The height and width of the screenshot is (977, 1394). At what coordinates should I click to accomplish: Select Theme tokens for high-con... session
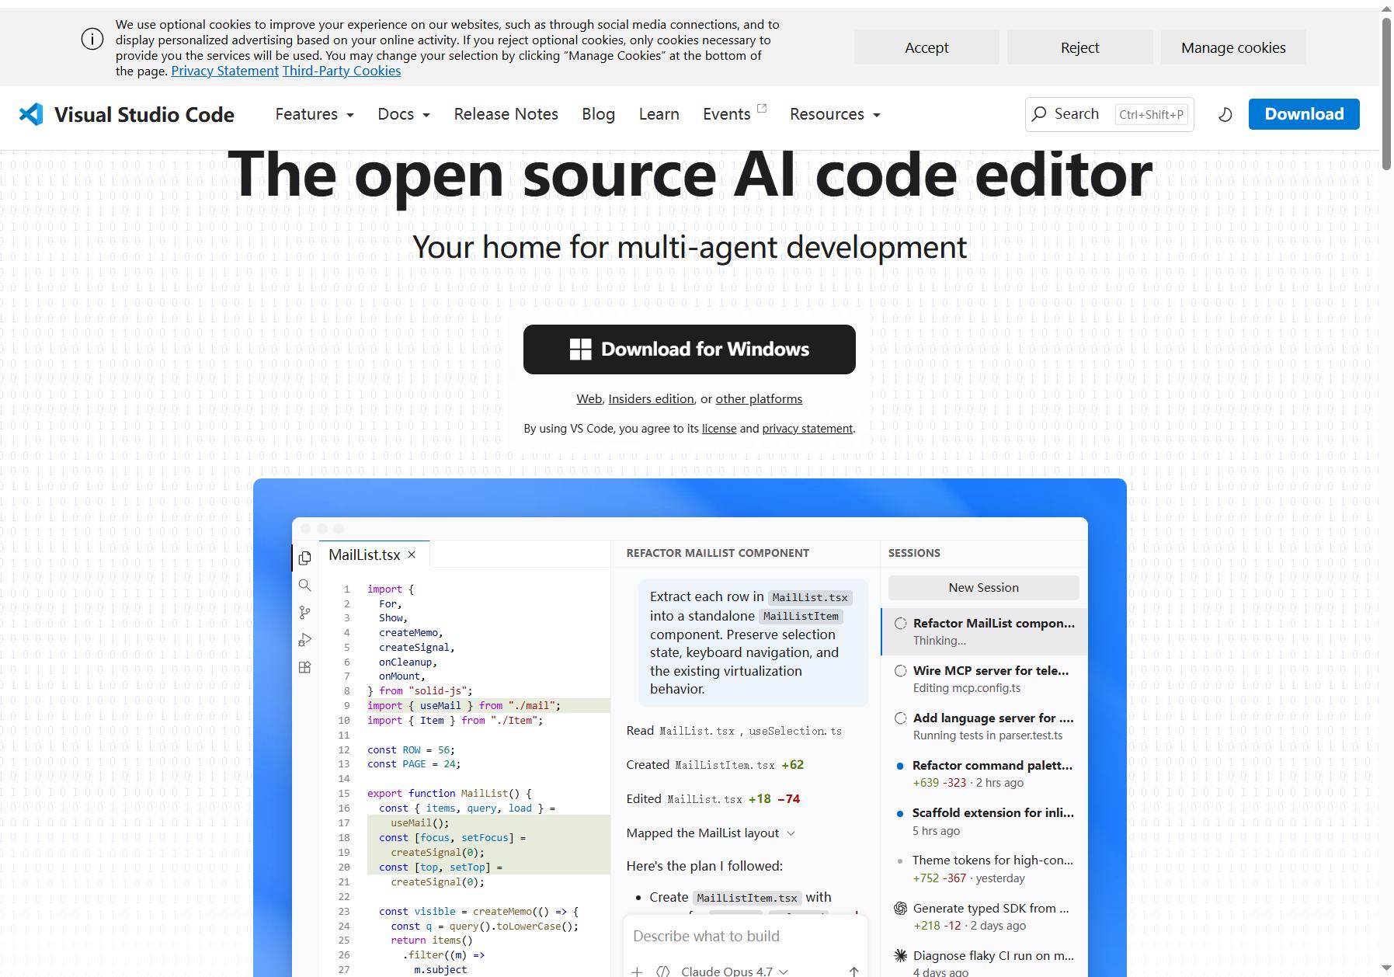984,869
